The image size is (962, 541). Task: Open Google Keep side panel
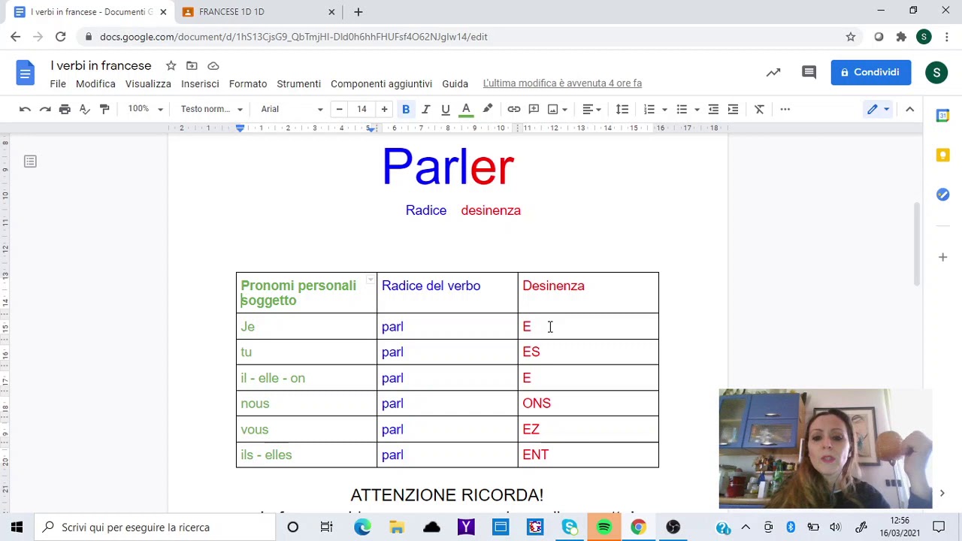point(942,155)
